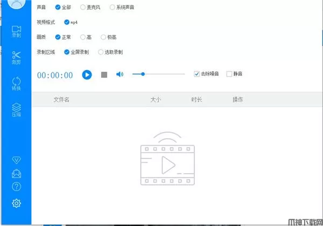Open the 压缩 compress tool in sidebar
This screenshot has width=323, height=226.
click(16, 110)
